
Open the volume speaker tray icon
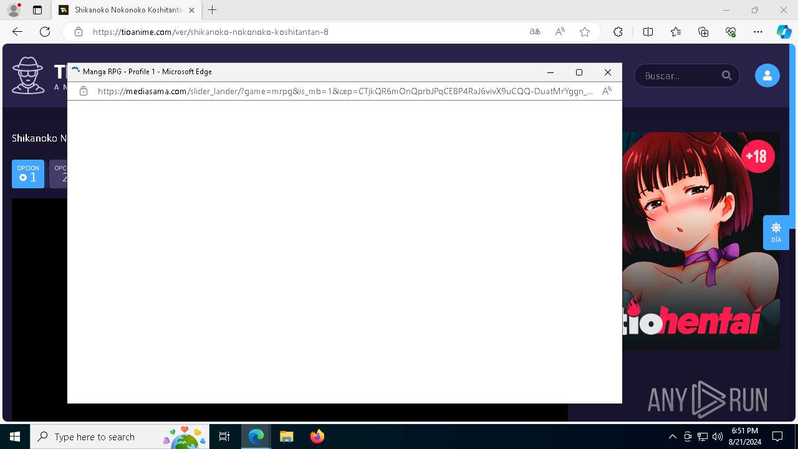pyautogui.click(x=718, y=437)
